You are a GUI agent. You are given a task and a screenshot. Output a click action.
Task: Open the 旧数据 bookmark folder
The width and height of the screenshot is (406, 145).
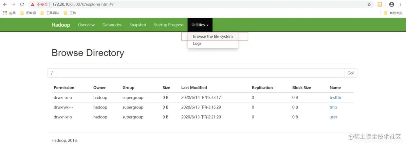pos(28,13)
